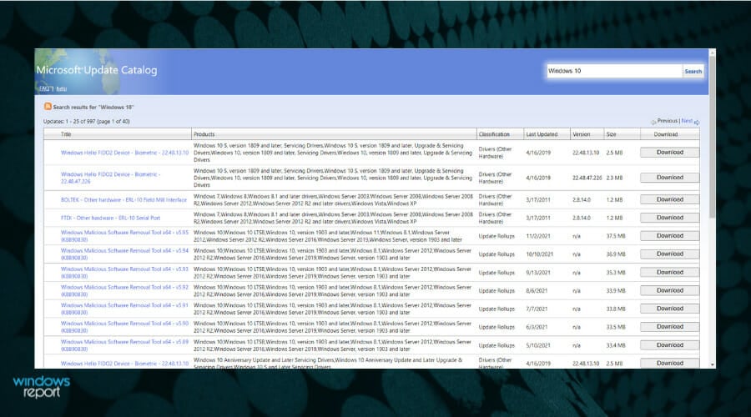Image resolution: width=751 pixels, height=417 pixels.
Task: Open Malicious Software Removal Tool v5.95 link
Action: tap(124, 236)
